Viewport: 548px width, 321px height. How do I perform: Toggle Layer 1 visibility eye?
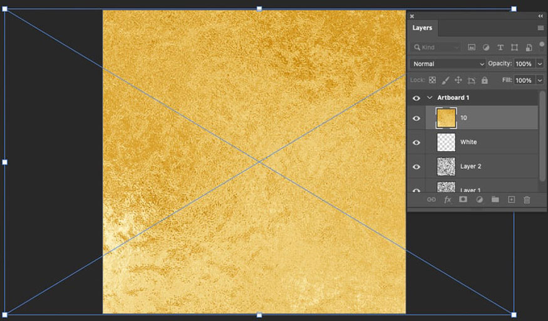(416, 190)
